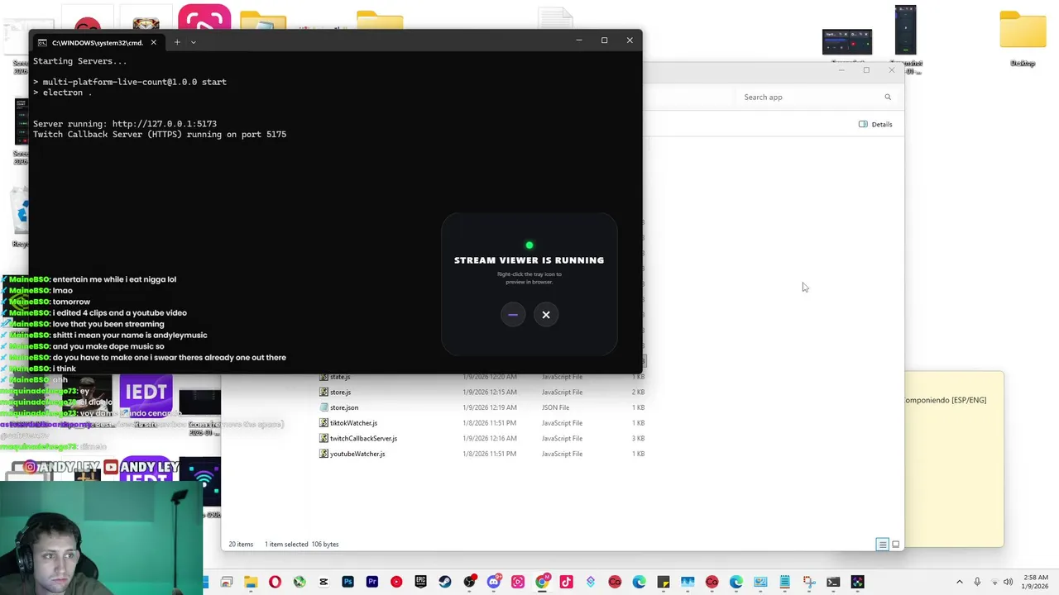Screen dimensions: 1059x595
Task: Select the tiktokWatcher.js file
Action: point(353,423)
